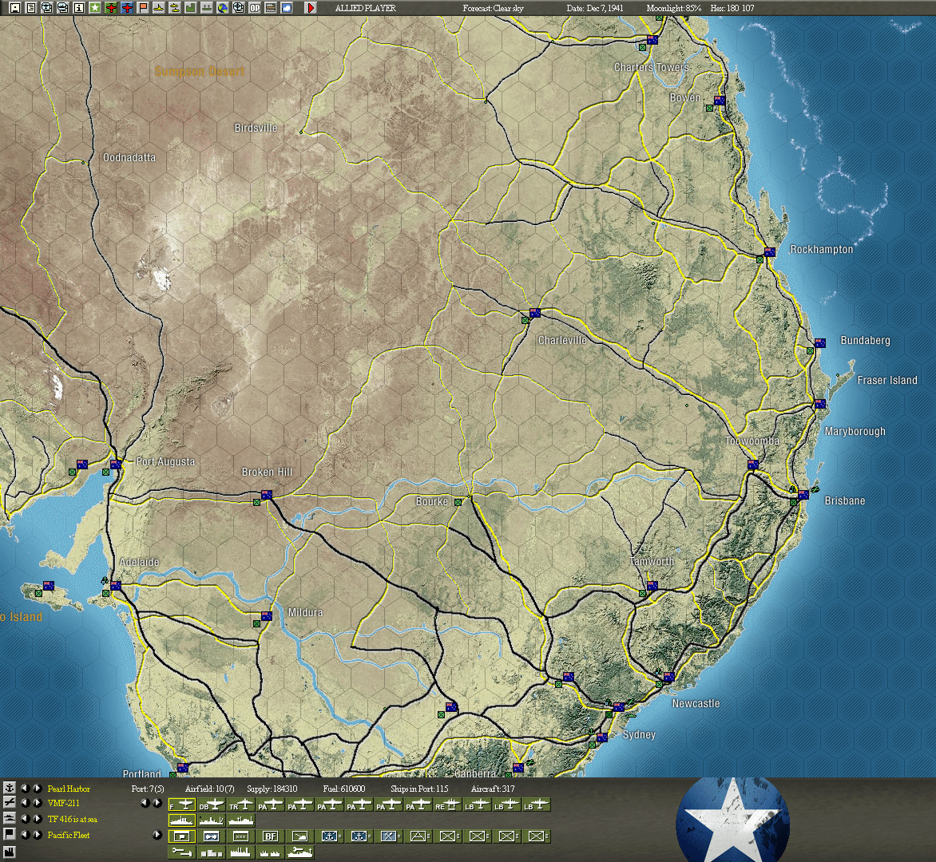Click the flag headquarters list button

pyautogui.click(x=9, y=835)
